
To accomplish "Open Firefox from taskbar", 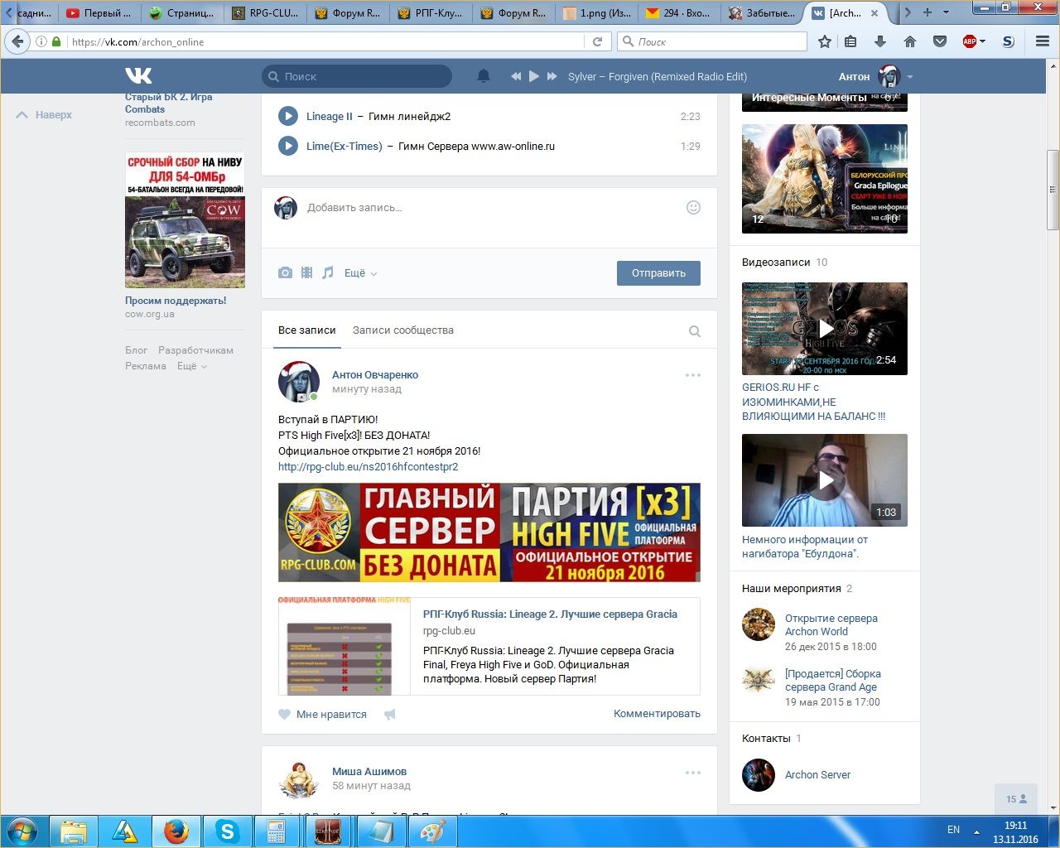I will (176, 831).
